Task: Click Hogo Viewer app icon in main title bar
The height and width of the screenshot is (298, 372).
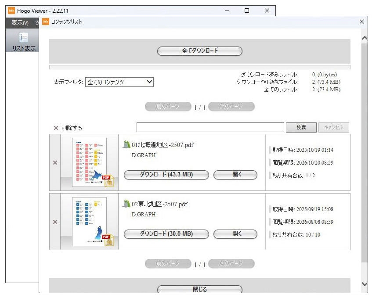Action: [x=11, y=11]
